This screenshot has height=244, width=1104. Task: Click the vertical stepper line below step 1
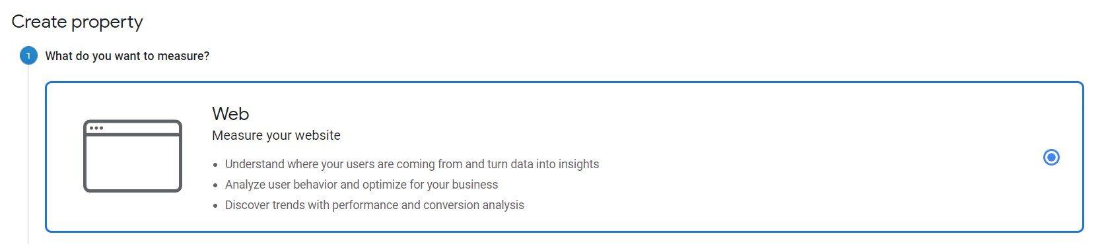(28, 155)
